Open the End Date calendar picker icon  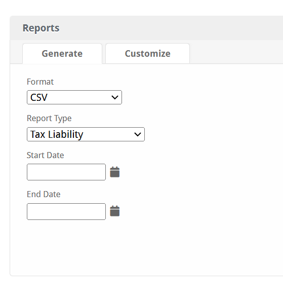[x=114, y=211]
